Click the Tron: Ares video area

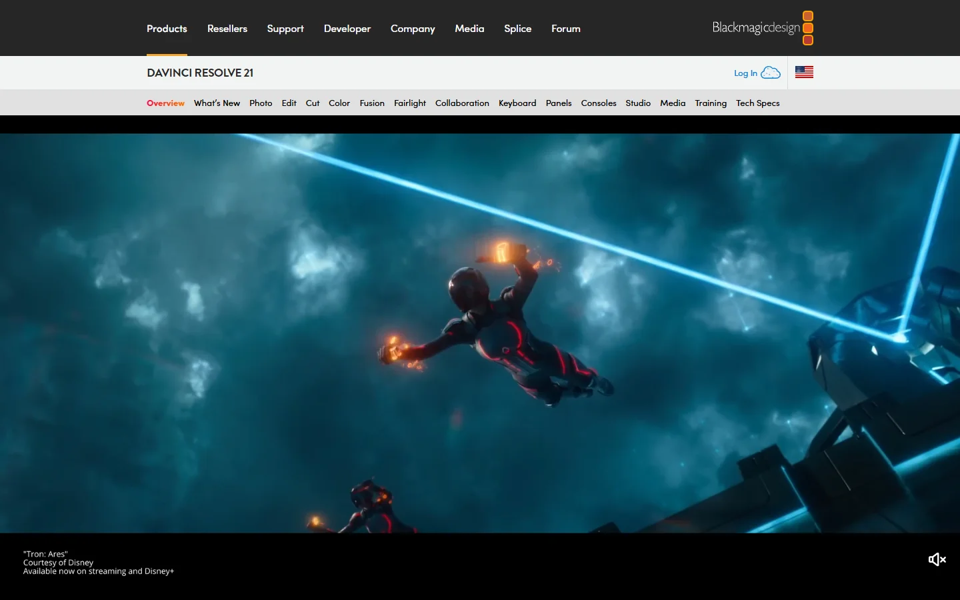coord(480,333)
